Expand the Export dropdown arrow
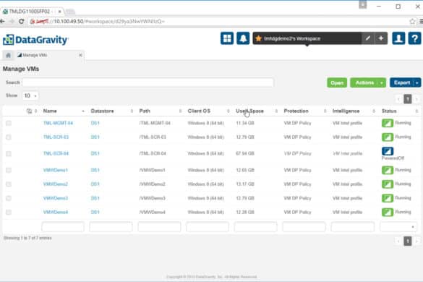This screenshot has height=282, width=423. [x=417, y=83]
